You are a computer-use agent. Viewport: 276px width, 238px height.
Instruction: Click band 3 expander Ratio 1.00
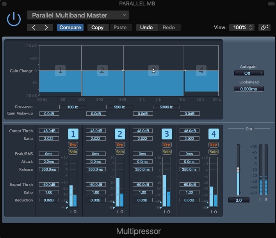tap(142, 192)
